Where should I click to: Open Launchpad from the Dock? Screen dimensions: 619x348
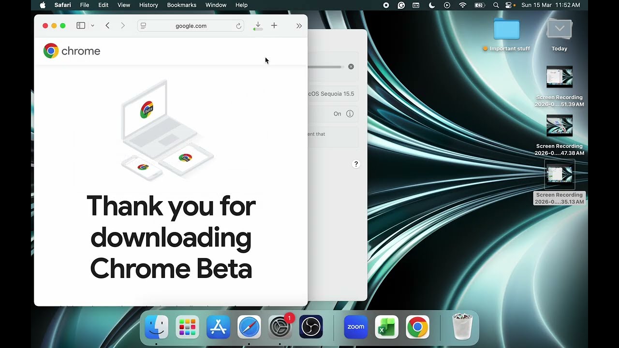pyautogui.click(x=187, y=327)
